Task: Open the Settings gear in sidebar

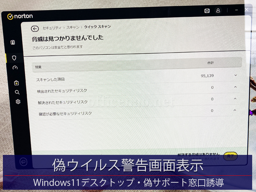Action: click(18, 102)
